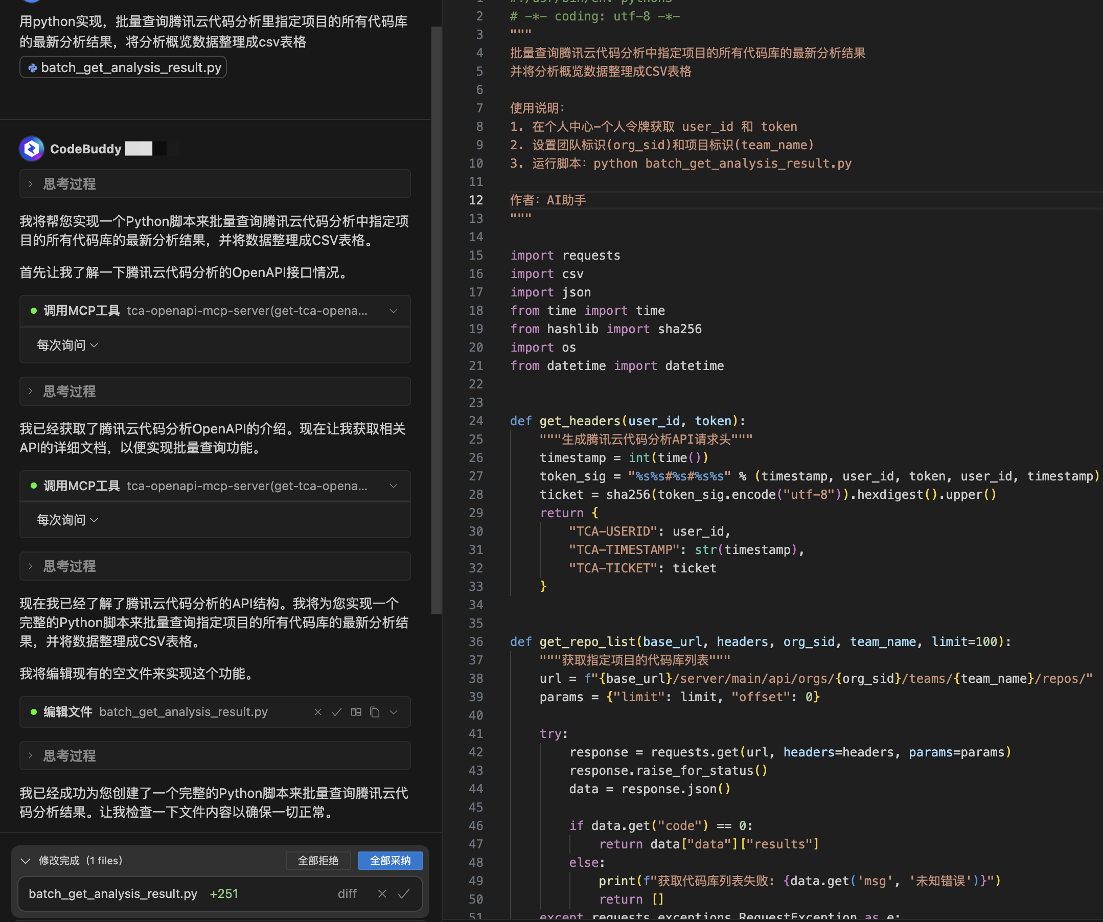Expand 思考过程 just below the 编辑文件 row
Viewport: 1103px width, 922px height.
point(215,755)
